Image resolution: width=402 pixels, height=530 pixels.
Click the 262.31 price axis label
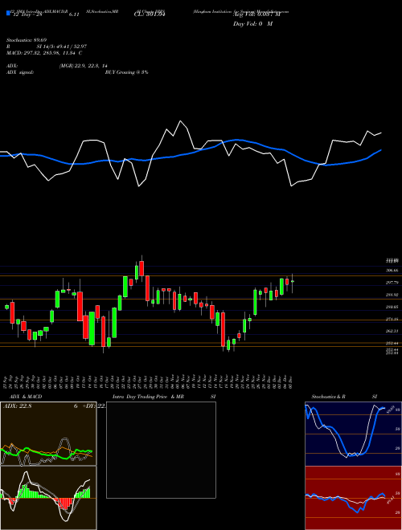[392, 331]
